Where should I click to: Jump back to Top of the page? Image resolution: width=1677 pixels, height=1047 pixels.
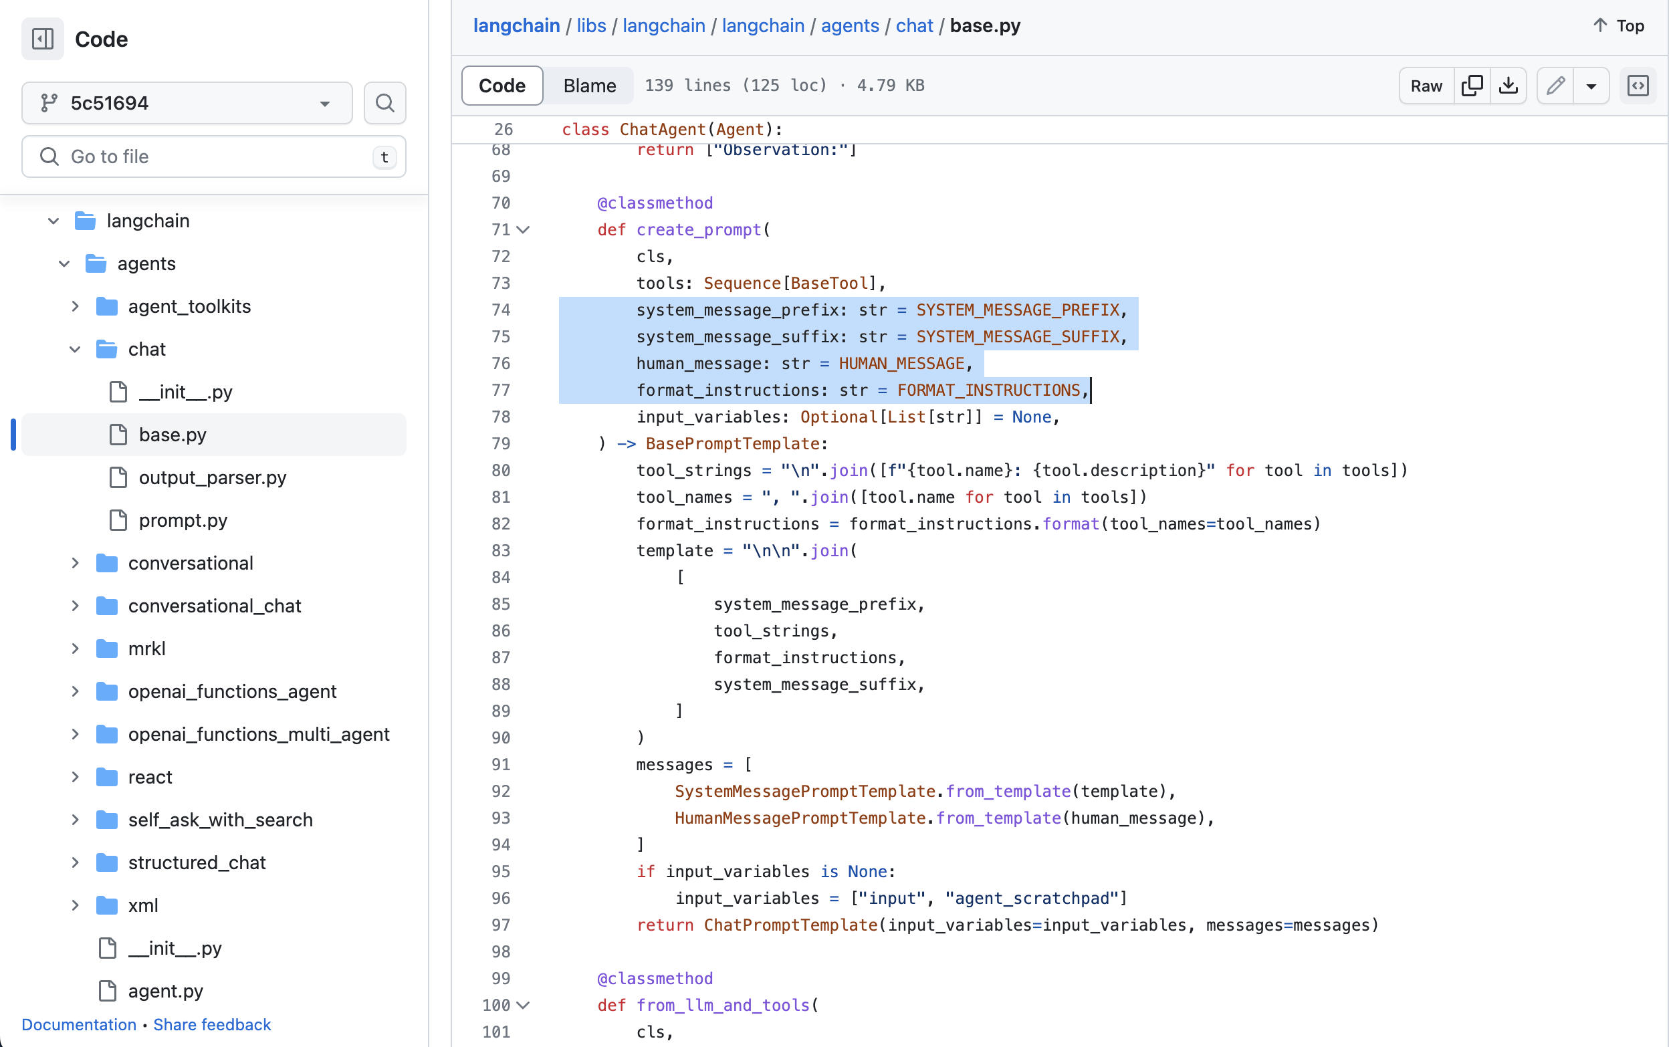1618,25
